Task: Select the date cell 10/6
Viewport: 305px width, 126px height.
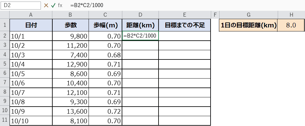Action: click(31, 83)
